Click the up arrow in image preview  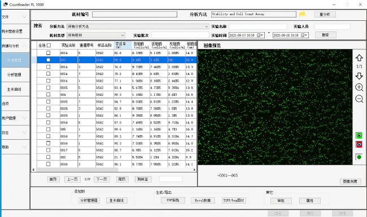click(359, 57)
